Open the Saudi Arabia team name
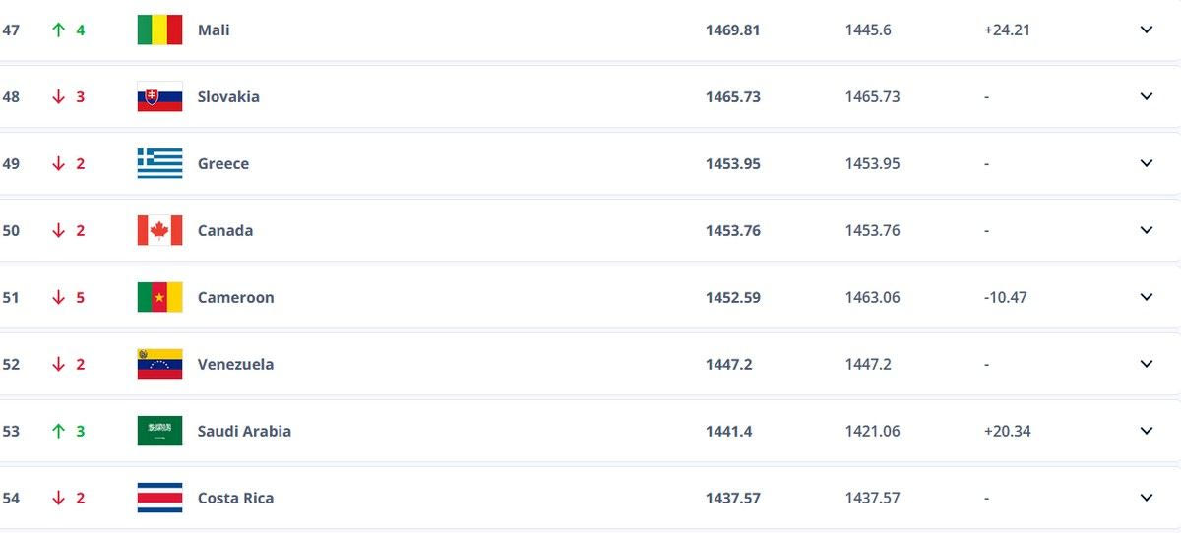The width and height of the screenshot is (1181, 533). tap(244, 431)
